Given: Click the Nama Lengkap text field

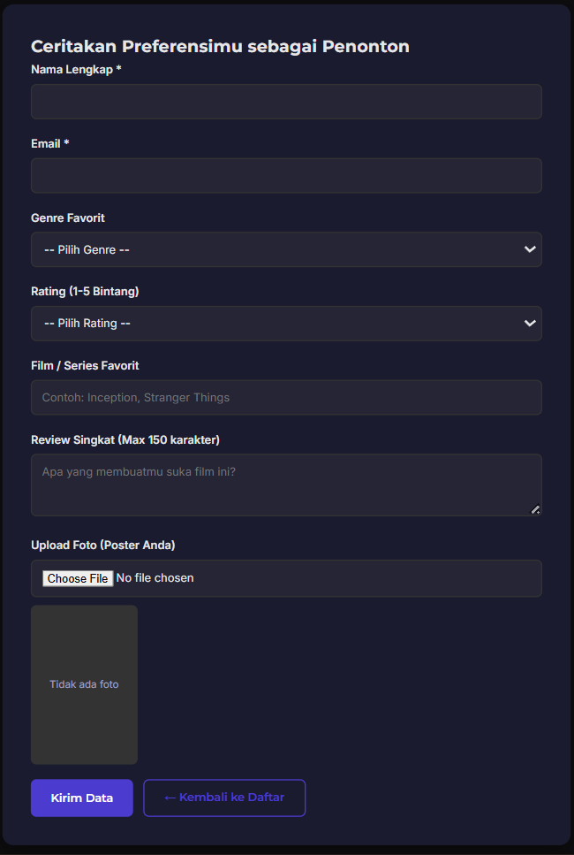Looking at the screenshot, I should (x=286, y=102).
